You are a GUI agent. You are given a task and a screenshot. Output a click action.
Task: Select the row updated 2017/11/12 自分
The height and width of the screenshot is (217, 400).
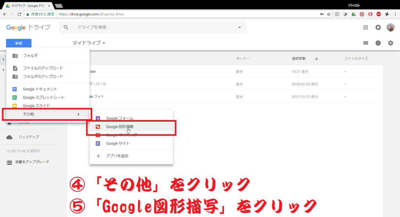tap(234, 97)
